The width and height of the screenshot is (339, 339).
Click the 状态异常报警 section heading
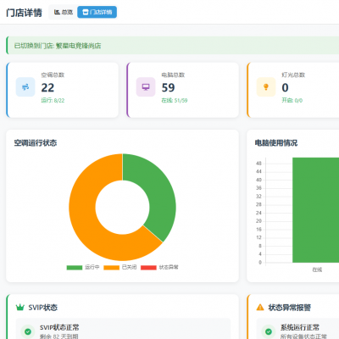point(290,308)
